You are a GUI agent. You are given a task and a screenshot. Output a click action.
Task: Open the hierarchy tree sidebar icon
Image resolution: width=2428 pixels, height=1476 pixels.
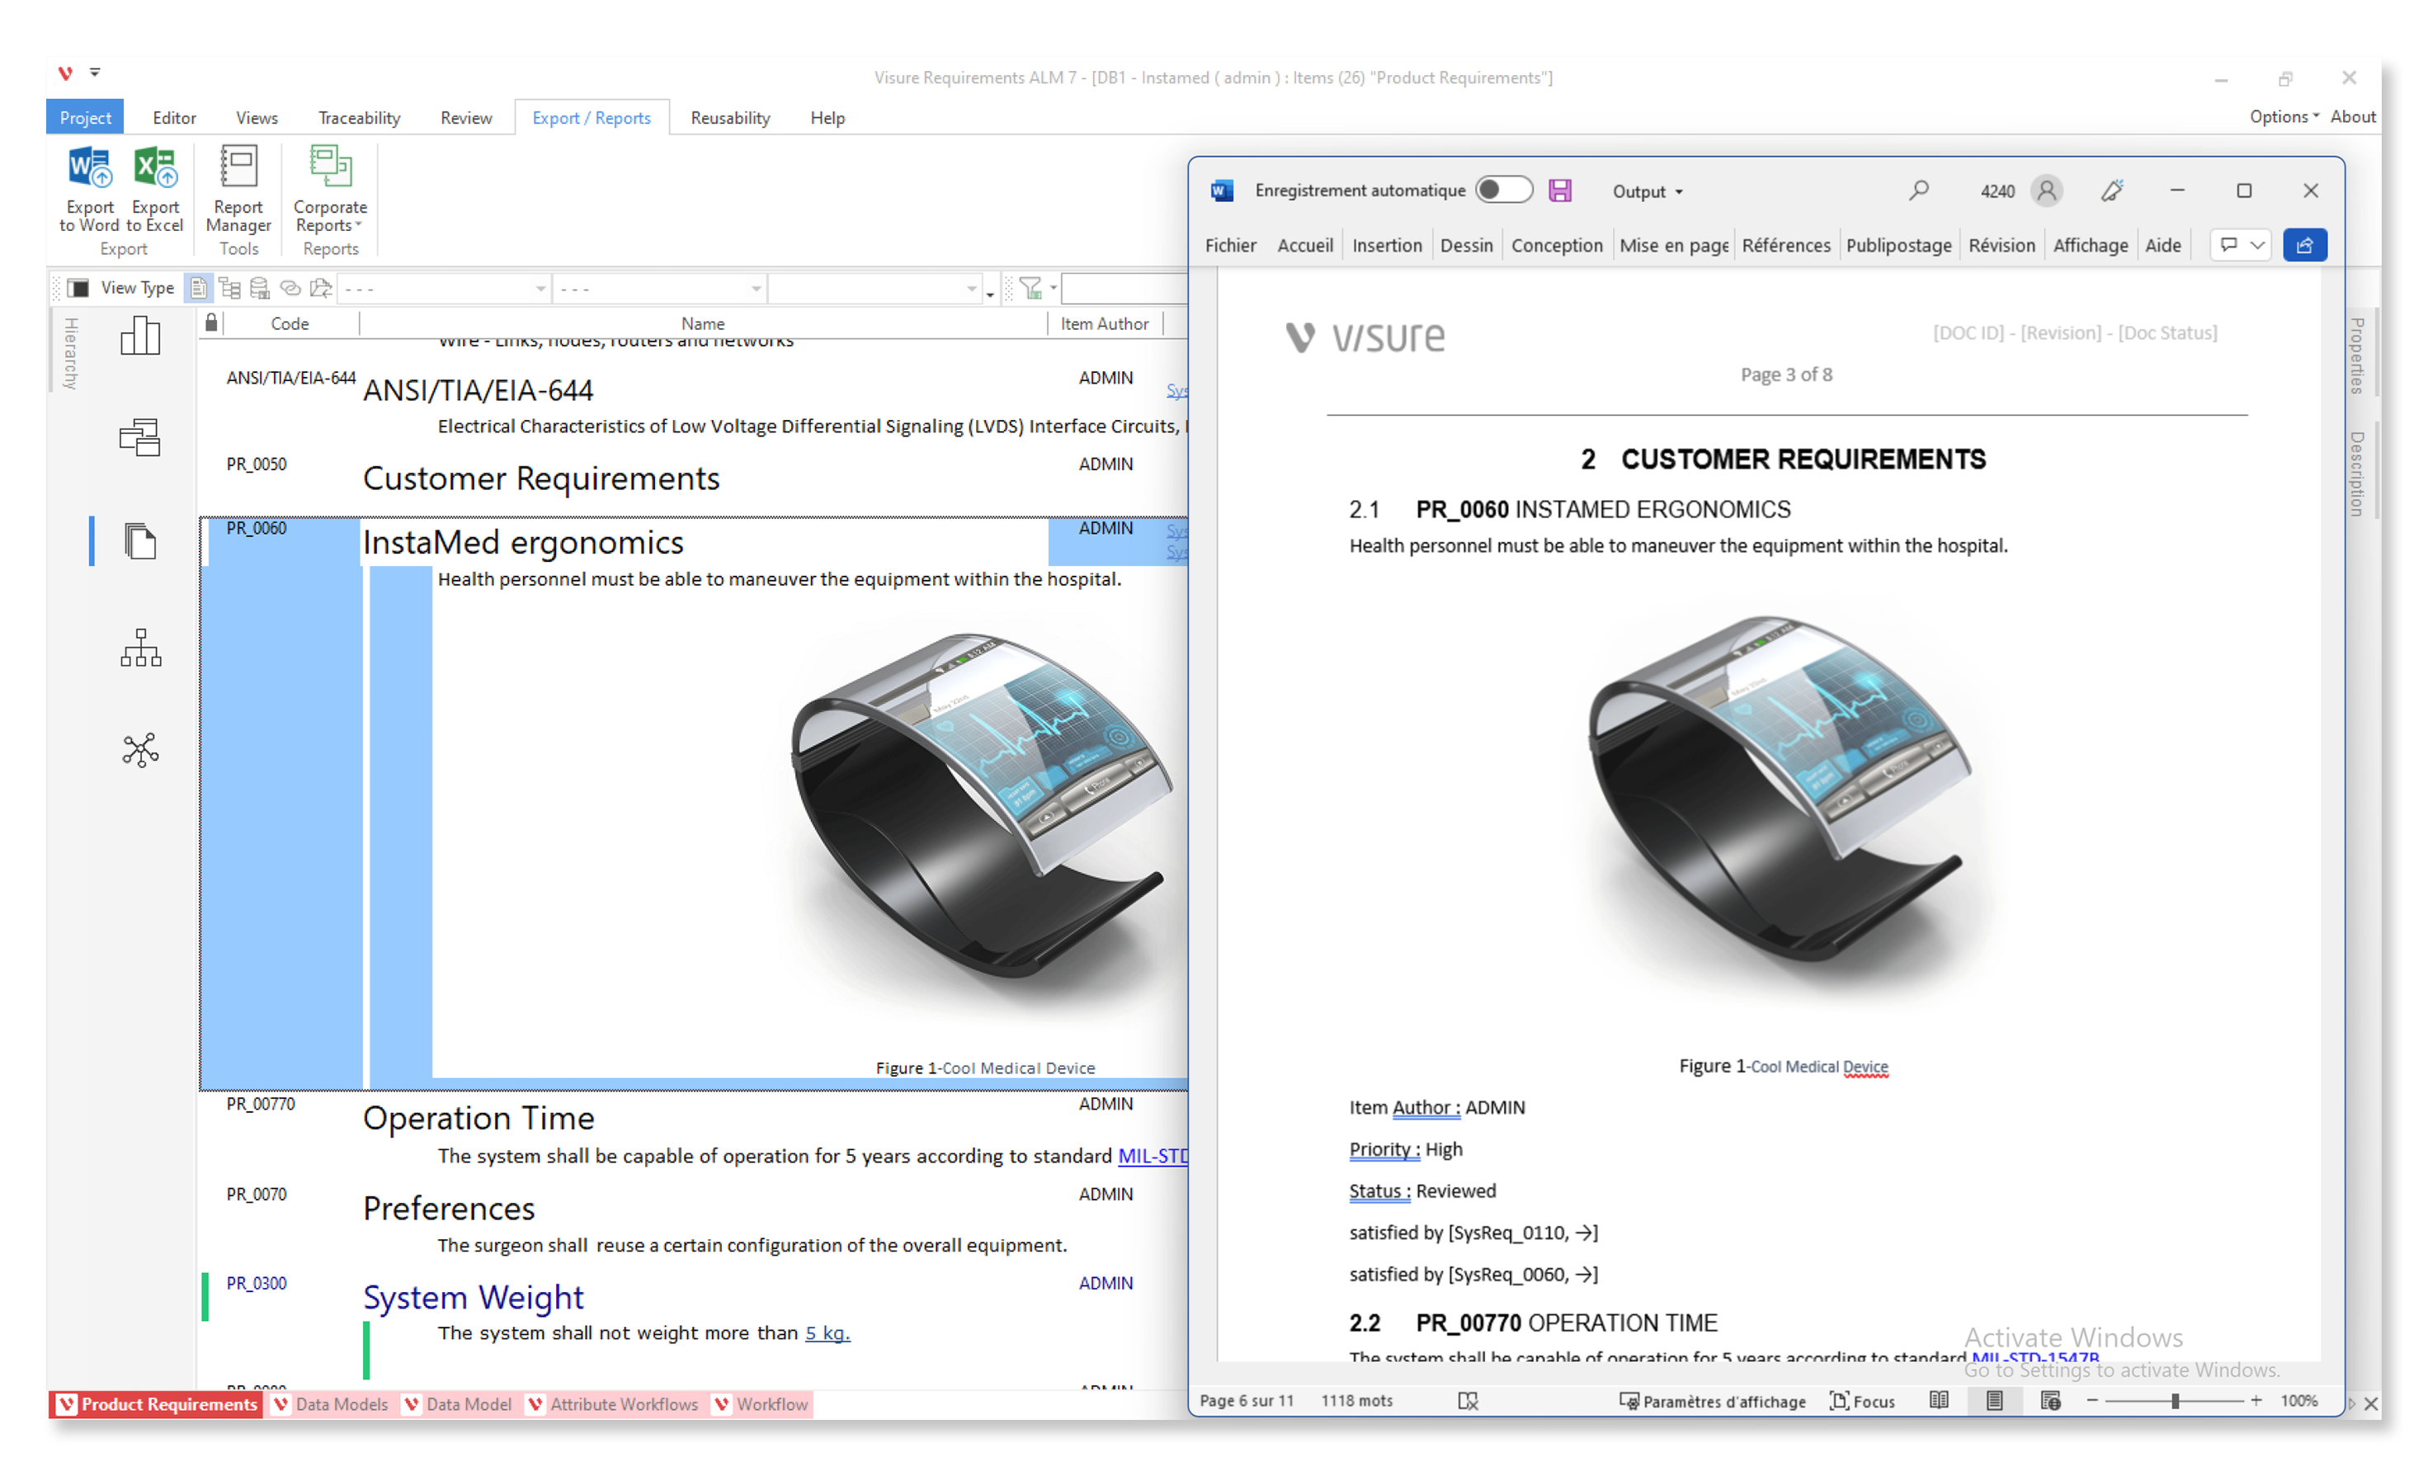pos(140,648)
